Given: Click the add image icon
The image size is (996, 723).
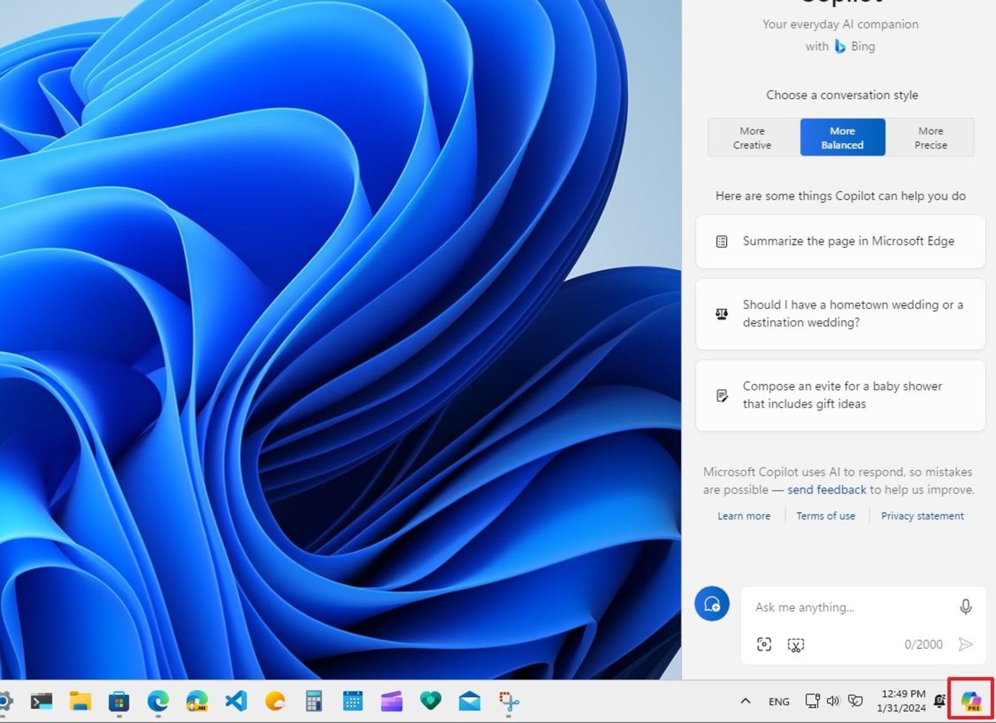Looking at the screenshot, I should coord(764,644).
